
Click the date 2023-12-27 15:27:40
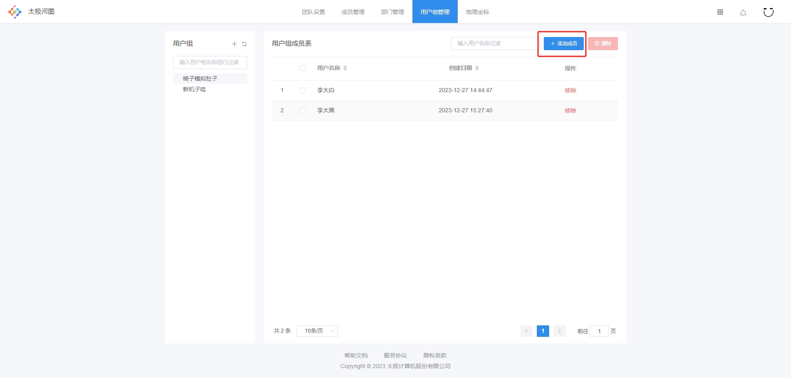coord(466,111)
